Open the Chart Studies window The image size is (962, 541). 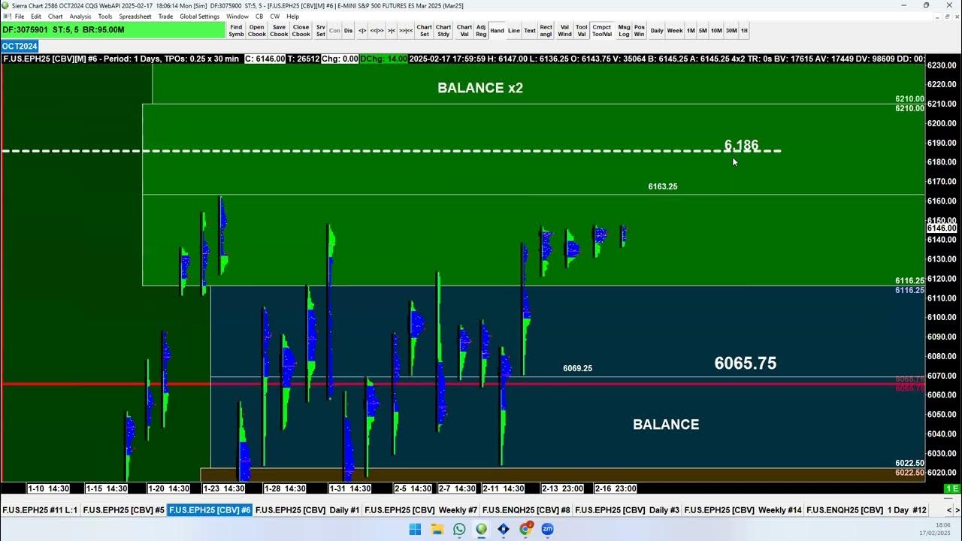[x=443, y=30]
